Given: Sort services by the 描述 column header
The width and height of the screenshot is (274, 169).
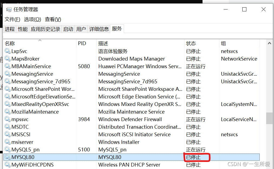Looking at the screenshot, I should coord(140,43).
